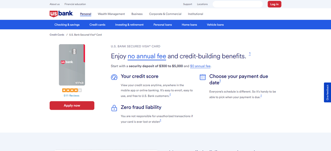Click the star rating under the card
The height and width of the screenshot is (151, 331).
(x=72, y=90)
